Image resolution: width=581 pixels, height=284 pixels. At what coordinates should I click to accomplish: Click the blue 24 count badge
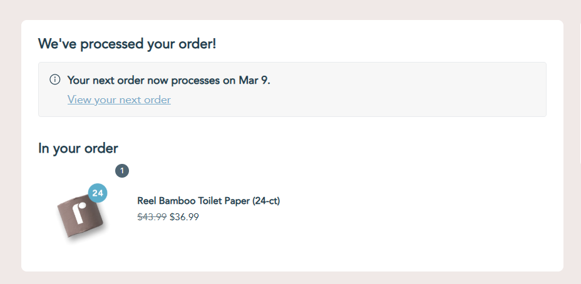(98, 193)
